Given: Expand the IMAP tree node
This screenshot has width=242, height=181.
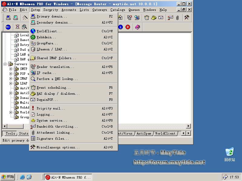Looking at the screenshot, I should (11, 78).
